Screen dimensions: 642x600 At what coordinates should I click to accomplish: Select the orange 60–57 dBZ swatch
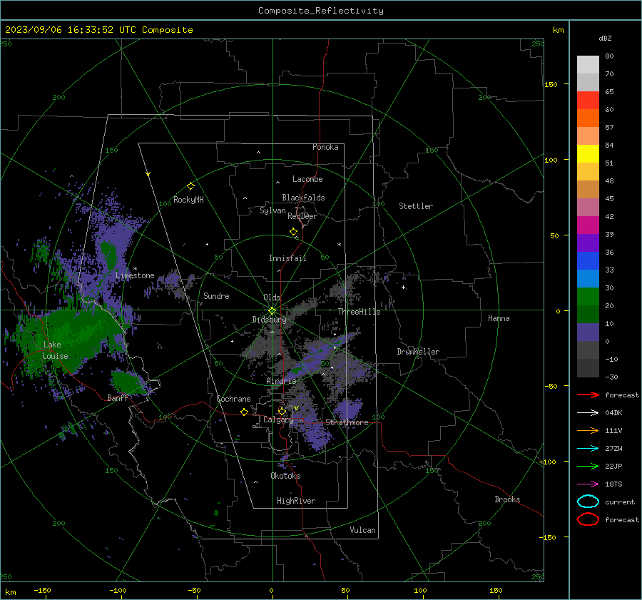[588, 118]
